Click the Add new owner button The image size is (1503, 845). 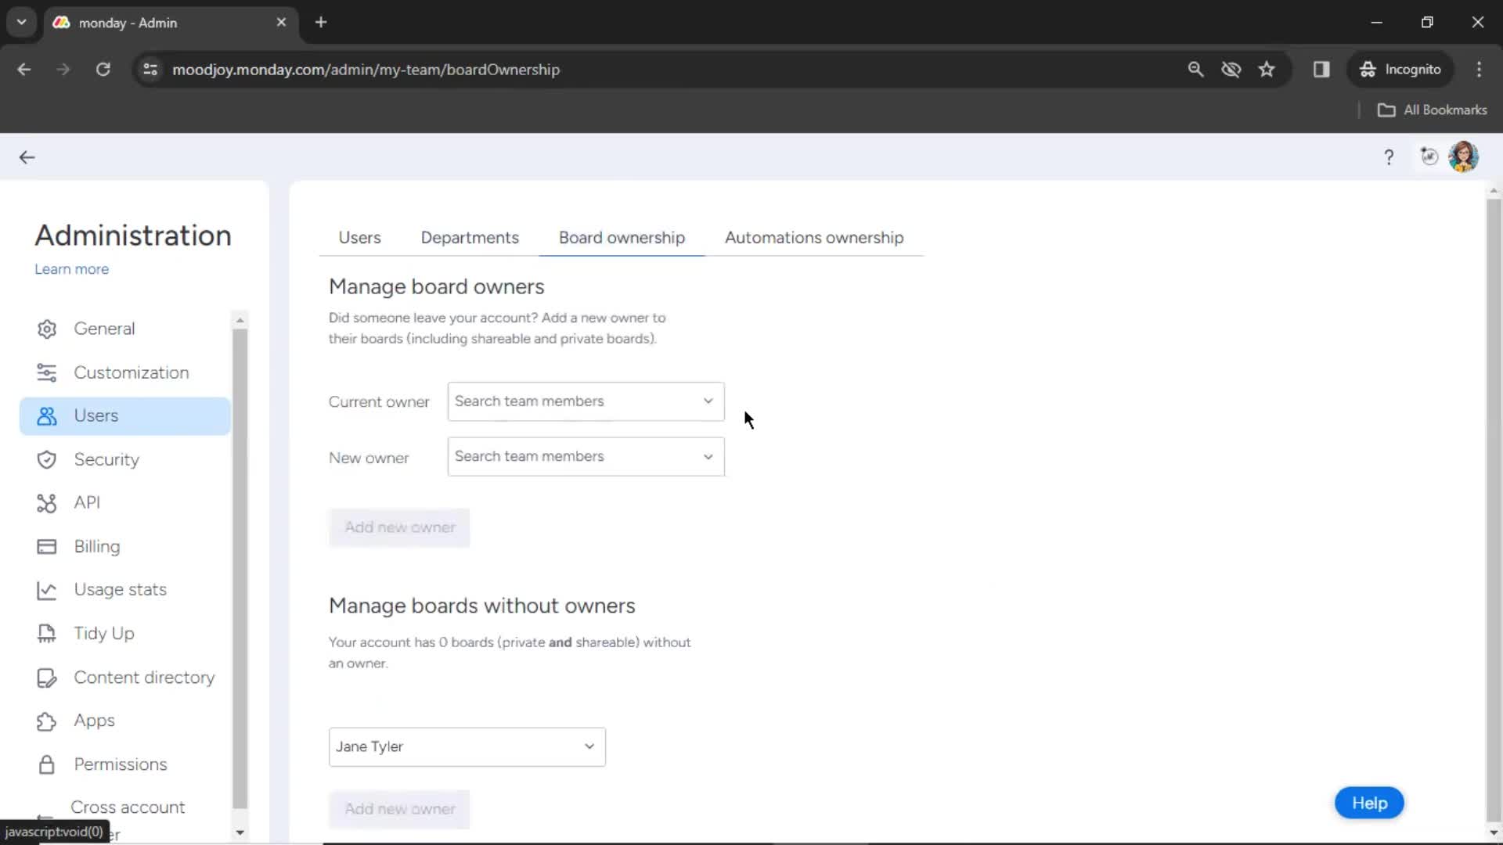pyautogui.click(x=399, y=527)
